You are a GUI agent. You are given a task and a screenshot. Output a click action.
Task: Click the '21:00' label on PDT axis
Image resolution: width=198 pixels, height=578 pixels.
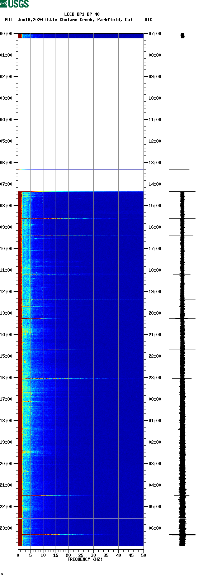tap(6, 485)
